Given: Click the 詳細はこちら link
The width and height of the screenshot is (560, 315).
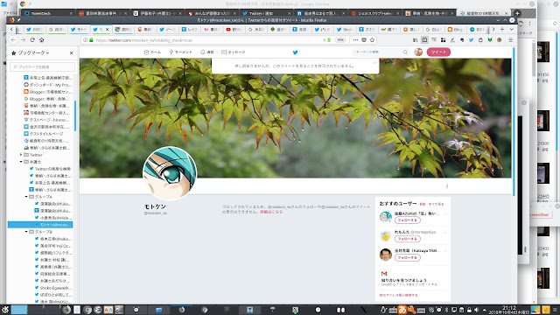Looking at the screenshot, I should 271,212.
